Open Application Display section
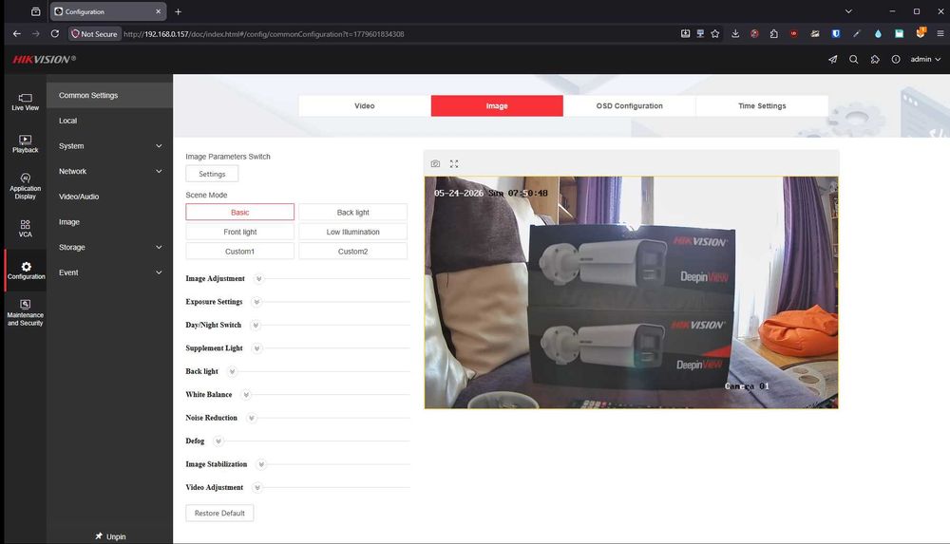 coord(25,186)
